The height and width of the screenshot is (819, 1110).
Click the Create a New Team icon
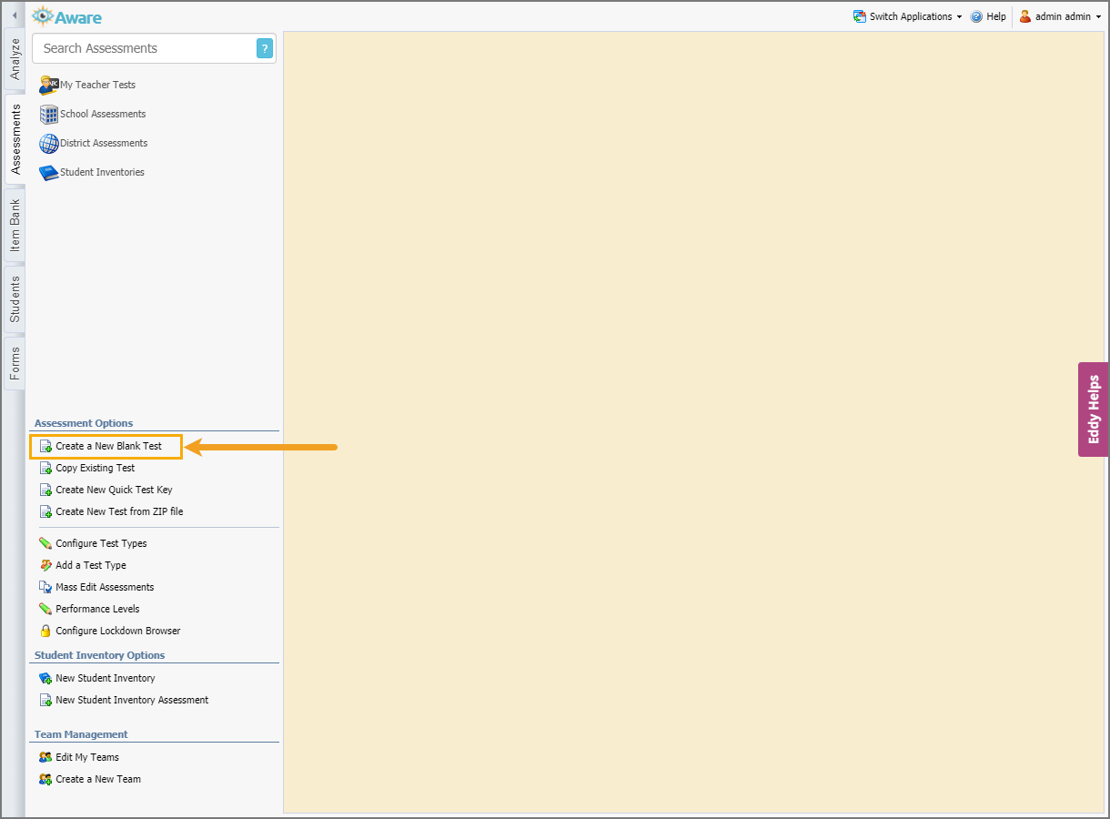point(45,779)
